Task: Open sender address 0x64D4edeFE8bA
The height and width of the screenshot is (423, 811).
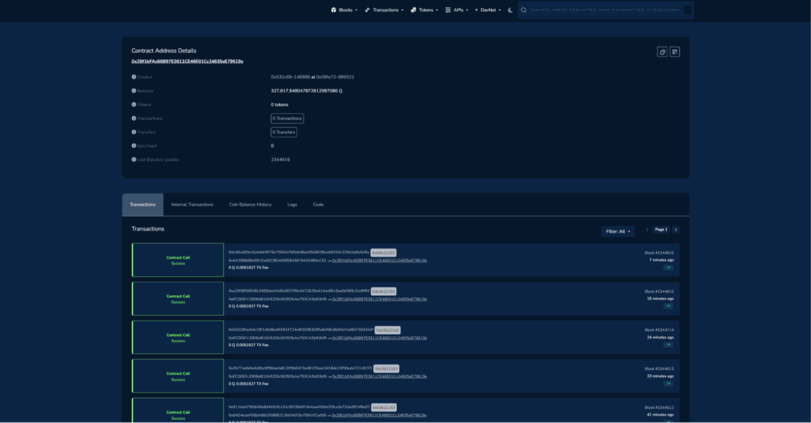Action: click(277, 415)
